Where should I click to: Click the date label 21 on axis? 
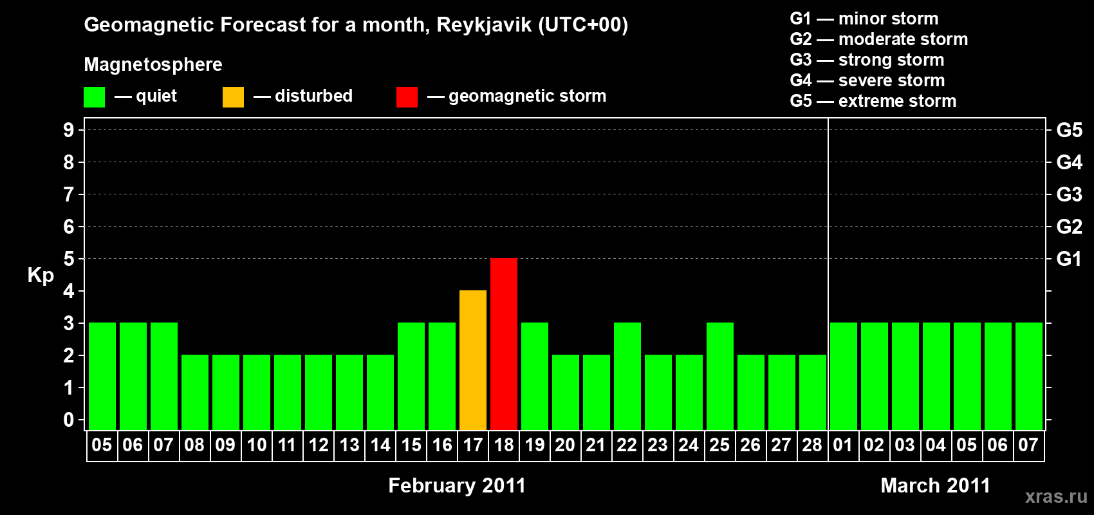(x=596, y=445)
